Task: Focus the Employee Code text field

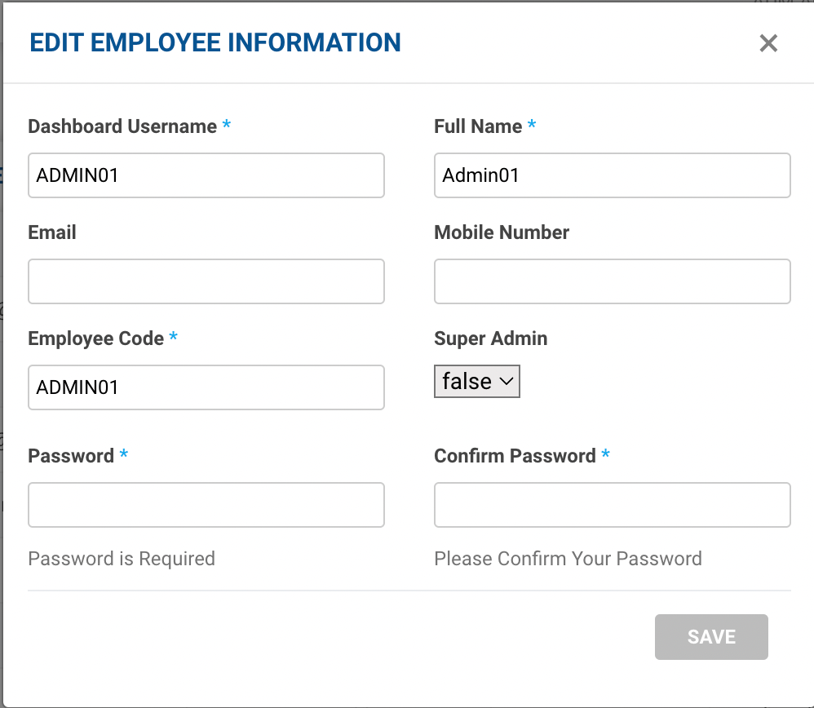Action: click(x=206, y=387)
